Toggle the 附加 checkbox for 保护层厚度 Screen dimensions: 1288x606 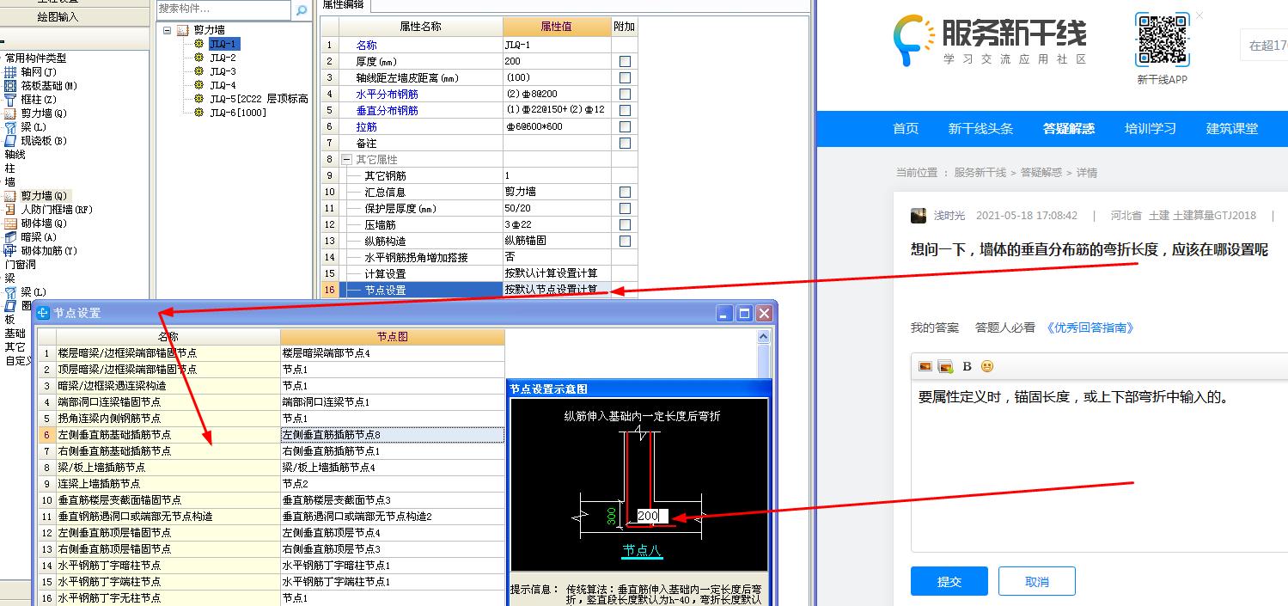click(x=625, y=208)
